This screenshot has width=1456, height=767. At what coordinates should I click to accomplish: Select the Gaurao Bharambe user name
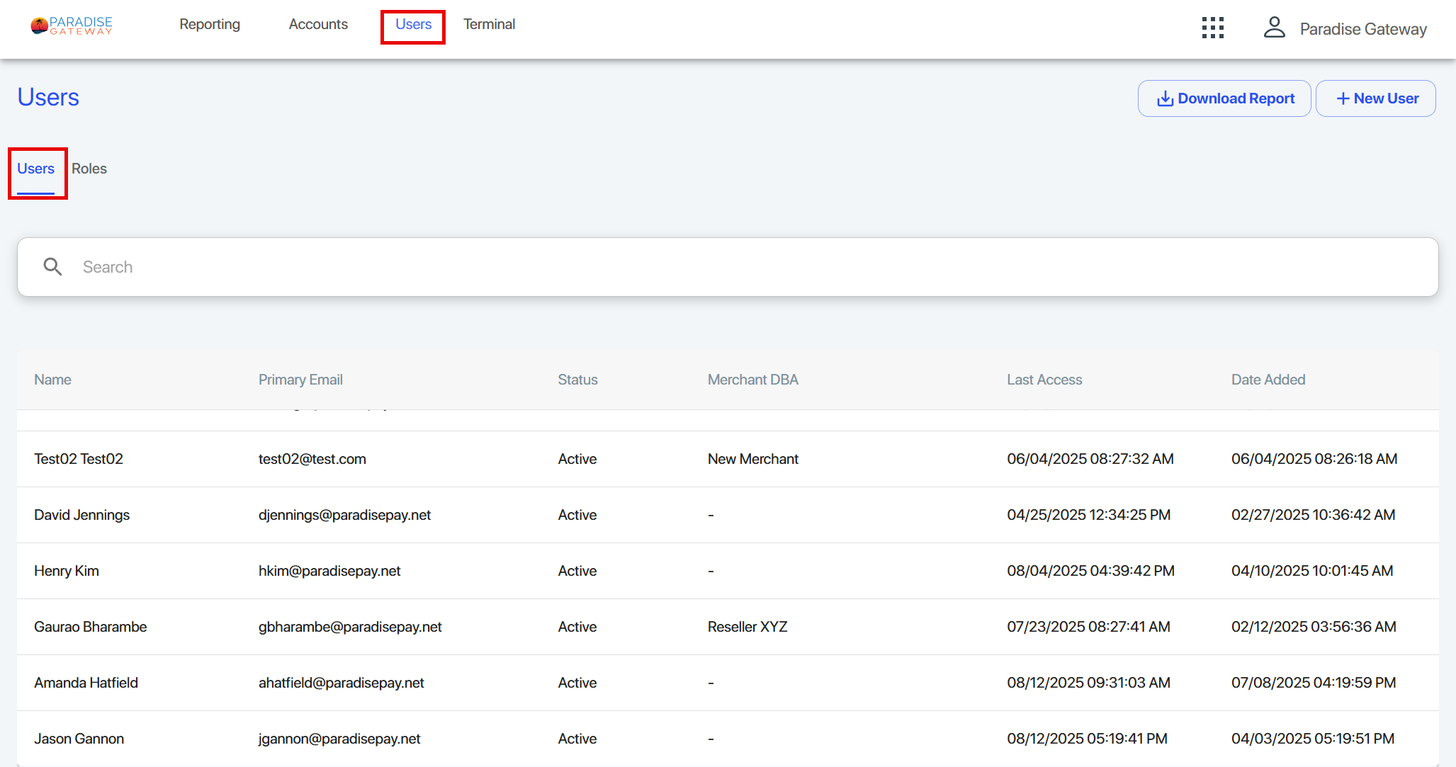tap(91, 627)
